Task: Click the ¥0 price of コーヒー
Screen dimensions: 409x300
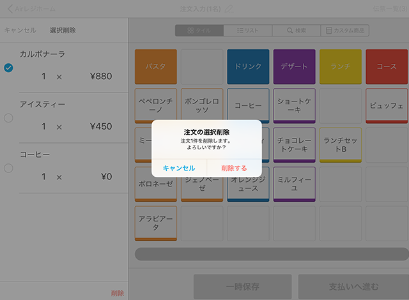Action: (x=107, y=177)
